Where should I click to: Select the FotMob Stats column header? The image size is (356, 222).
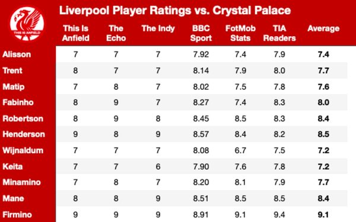pos(240,33)
